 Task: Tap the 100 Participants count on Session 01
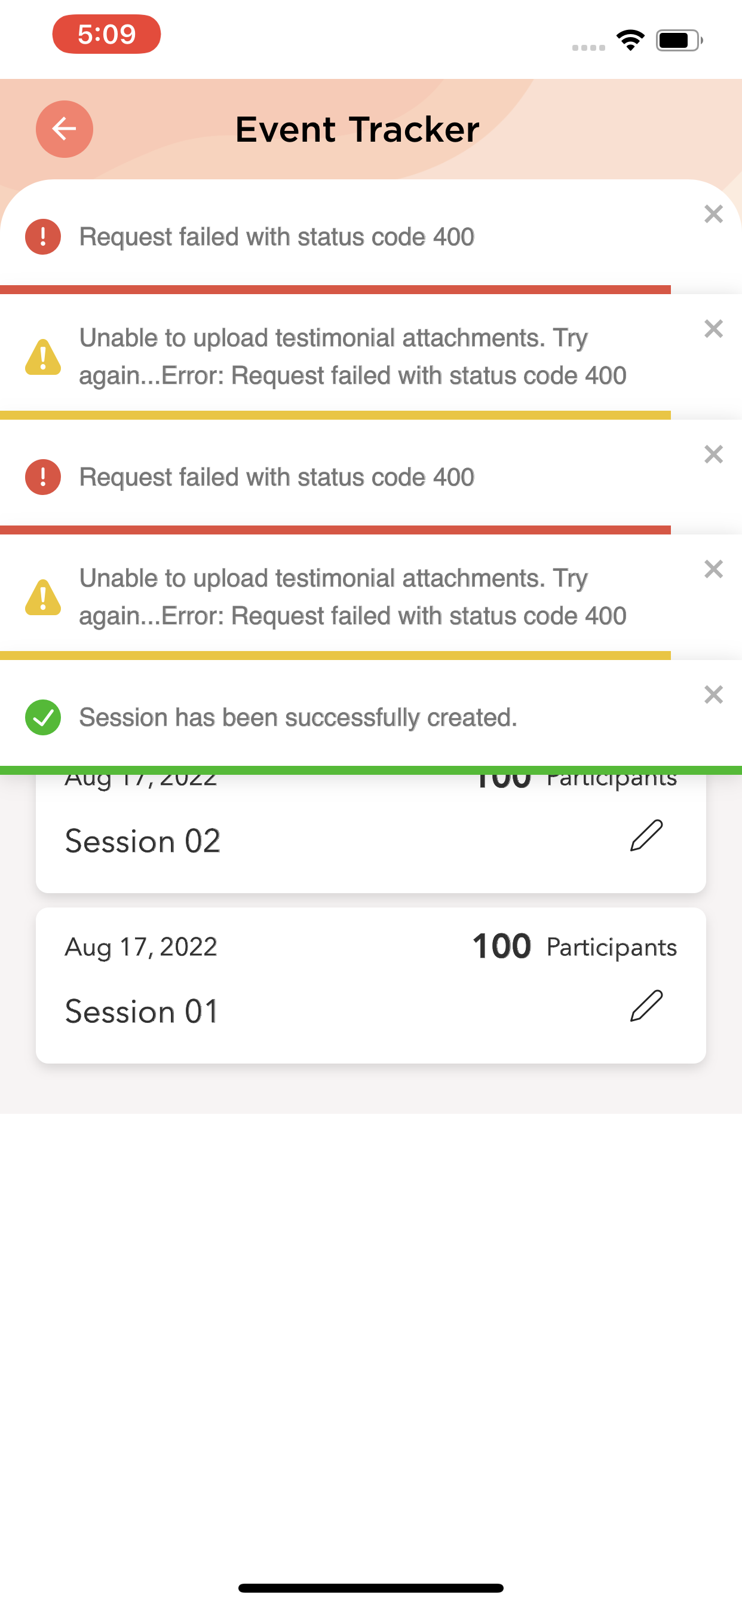[574, 946]
